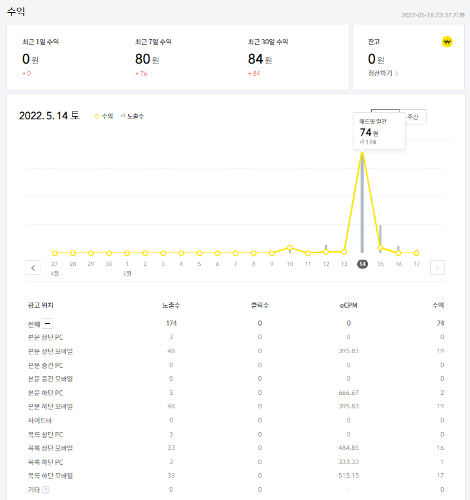Select date 9 on chart axis

pos(272,264)
